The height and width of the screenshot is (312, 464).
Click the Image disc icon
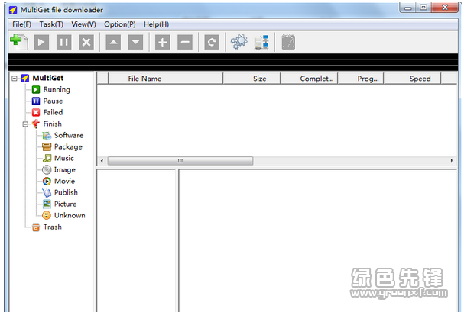pyautogui.click(x=47, y=169)
